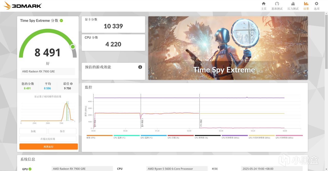Open the 压力测试 stress test tab
The image size is (328, 171).
click(x=293, y=6)
